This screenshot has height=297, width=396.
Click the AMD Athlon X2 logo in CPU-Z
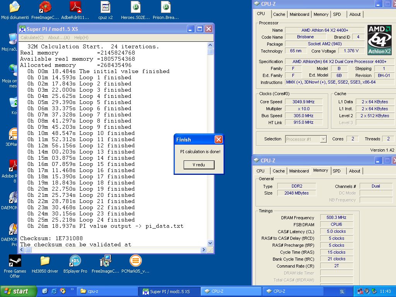tap(379, 40)
